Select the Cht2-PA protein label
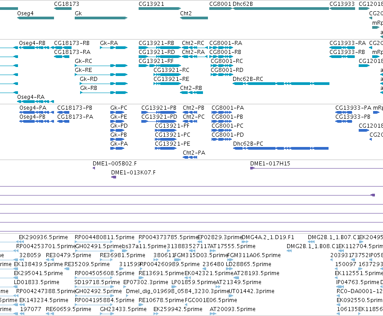The height and width of the screenshot is (316, 383). (x=194, y=153)
